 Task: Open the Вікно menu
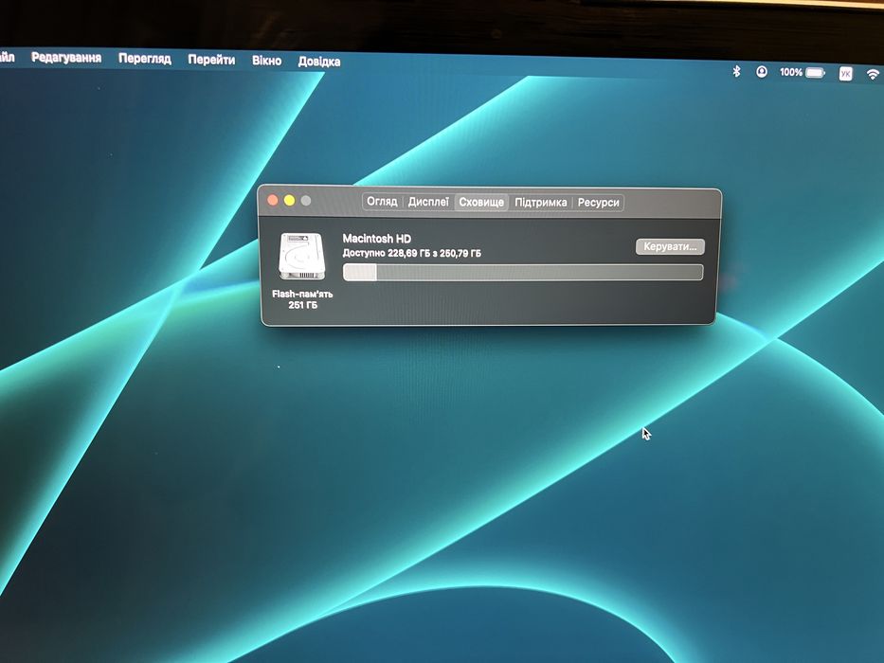266,61
